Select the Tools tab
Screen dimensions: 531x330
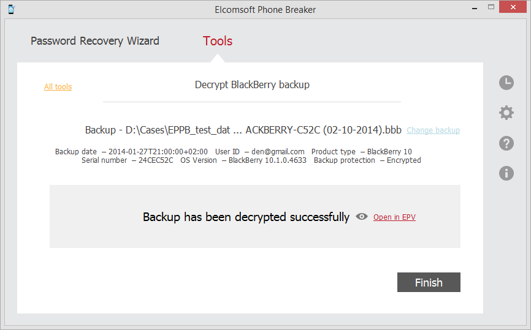(x=218, y=41)
